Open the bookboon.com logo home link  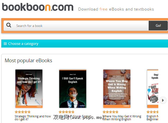(x=38, y=7)
